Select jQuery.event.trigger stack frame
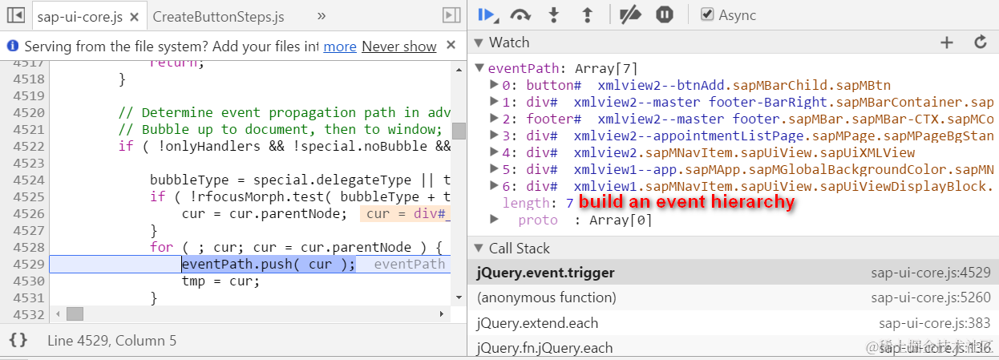The height and width of the screenshot is (360, 999). pos(733,273)
